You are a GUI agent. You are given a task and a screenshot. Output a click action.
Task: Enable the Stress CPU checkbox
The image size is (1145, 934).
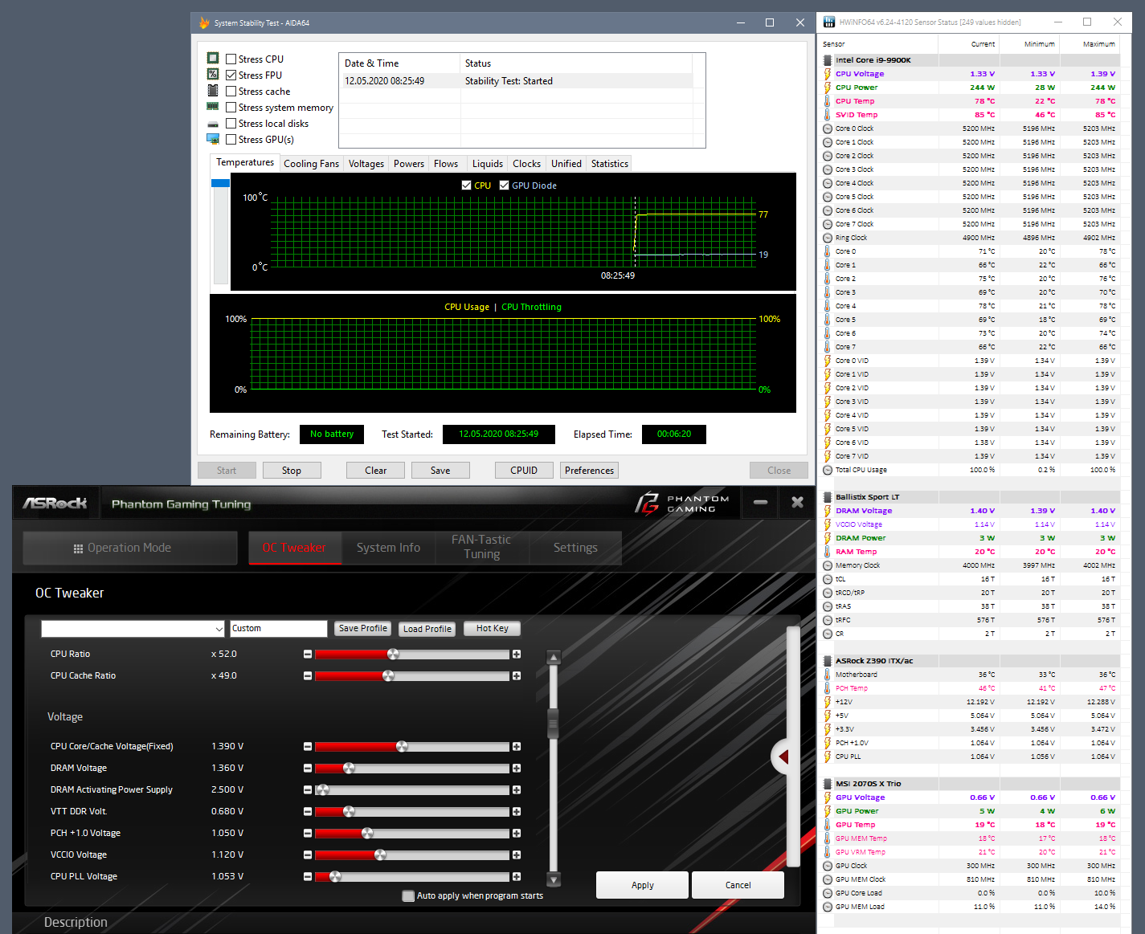click(x=231, y=59)
